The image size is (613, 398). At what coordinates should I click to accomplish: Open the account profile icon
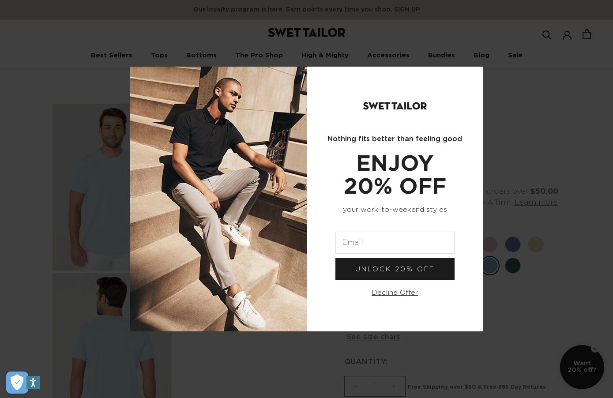(x=567, y=35)
